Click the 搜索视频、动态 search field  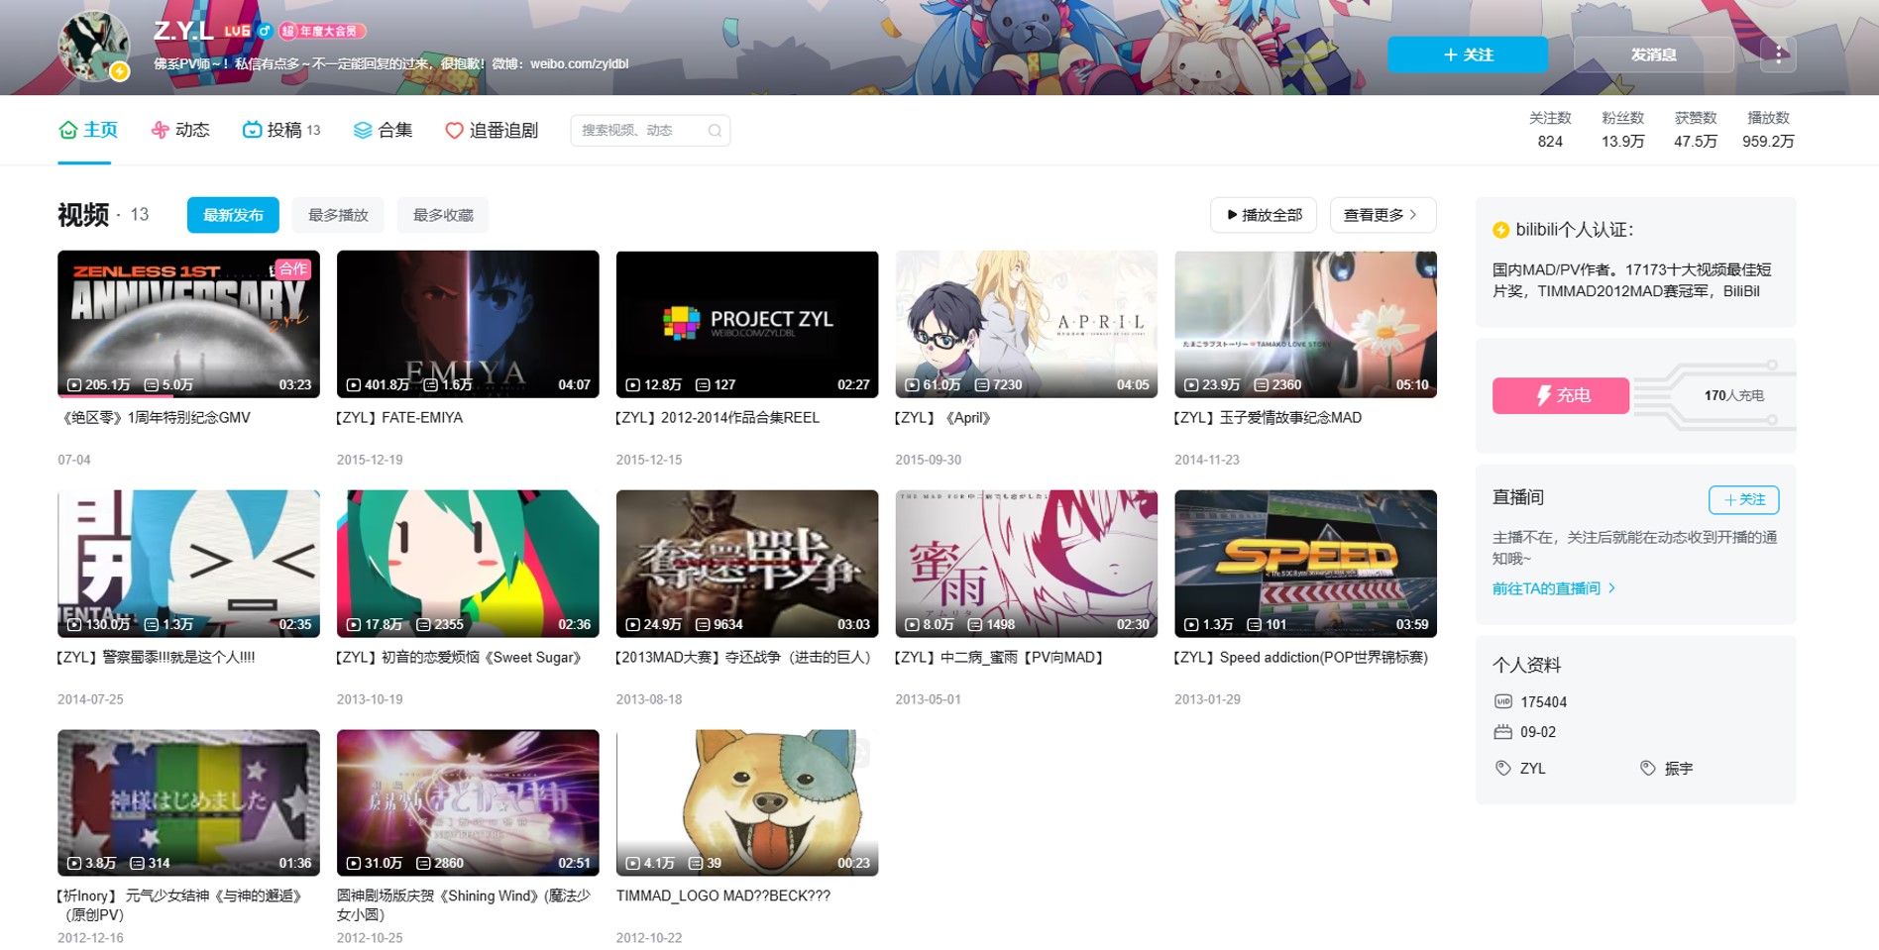pyautogui.click(x=650, y=131)
